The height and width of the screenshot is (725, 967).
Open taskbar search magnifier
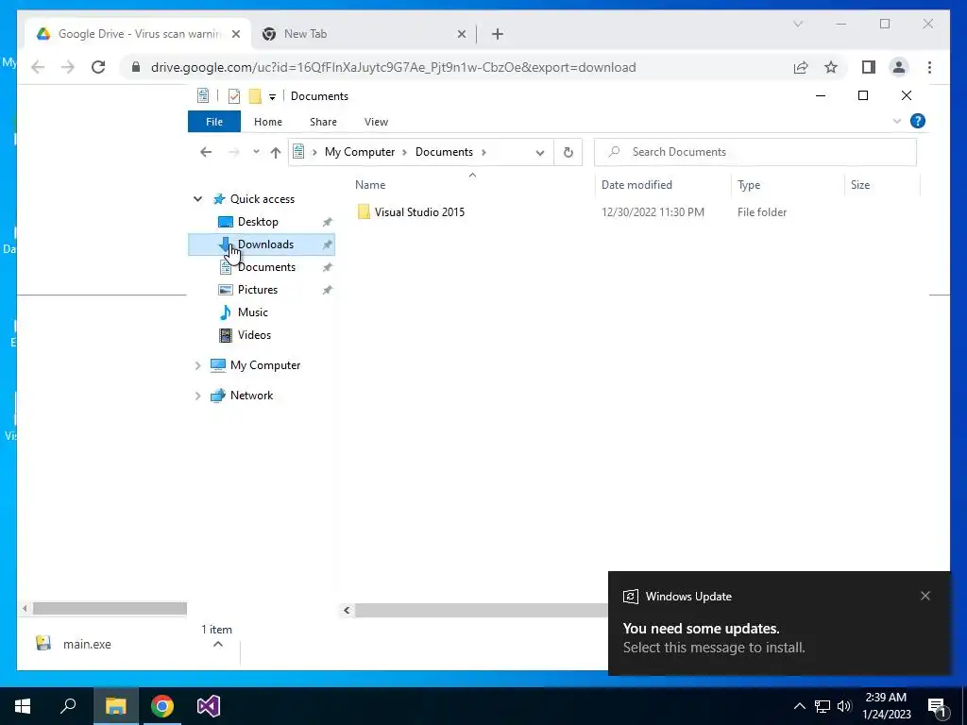click(x=68, y=706)
